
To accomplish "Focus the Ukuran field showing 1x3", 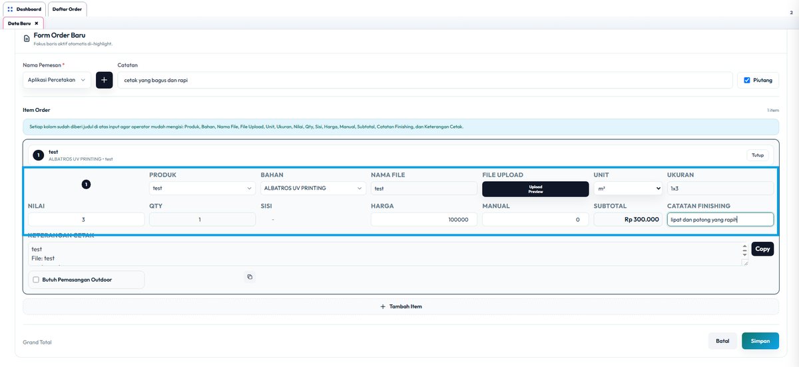I will pos(720,188).
